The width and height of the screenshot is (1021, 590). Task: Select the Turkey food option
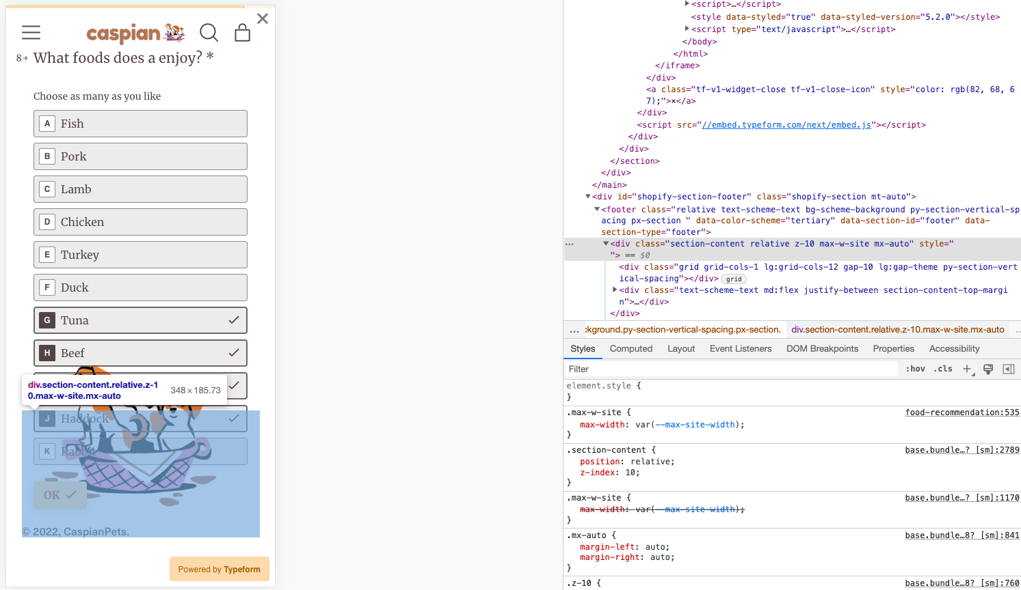click(140, 255)
